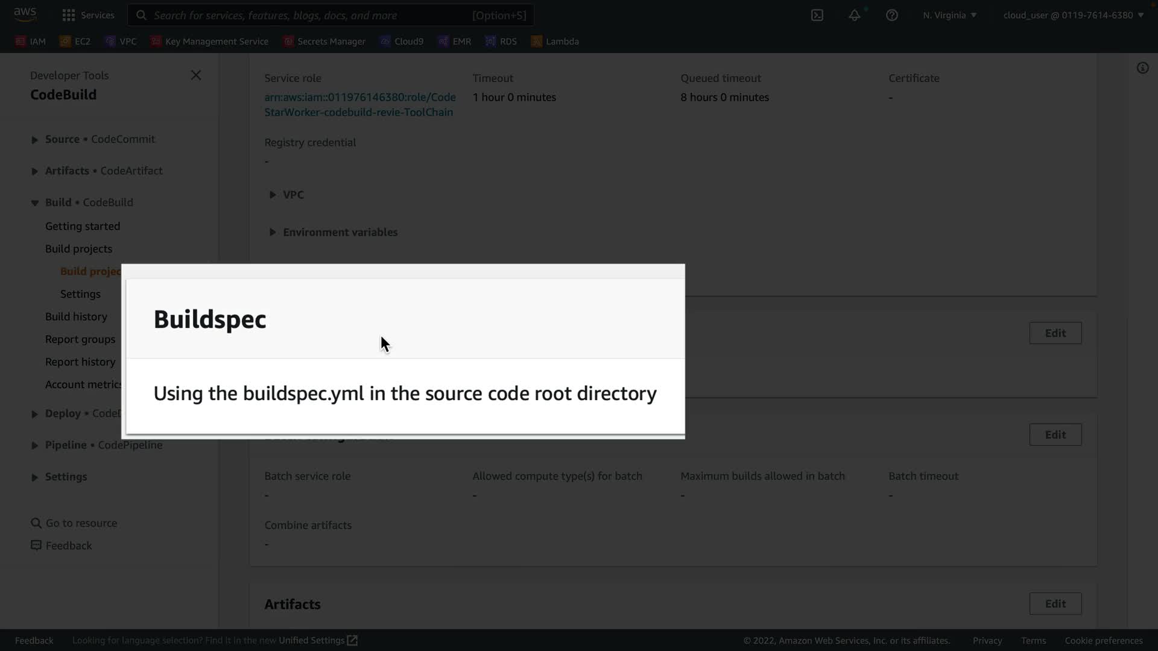This screenshot has height=651, width=1158.
Task: Expand Source CodeCommit in sidebar
Action: tap(34, 140)
